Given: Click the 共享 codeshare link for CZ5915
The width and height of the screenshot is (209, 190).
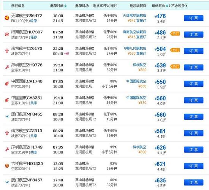Looking at the screenshot, I should click(x=33, y=136).
